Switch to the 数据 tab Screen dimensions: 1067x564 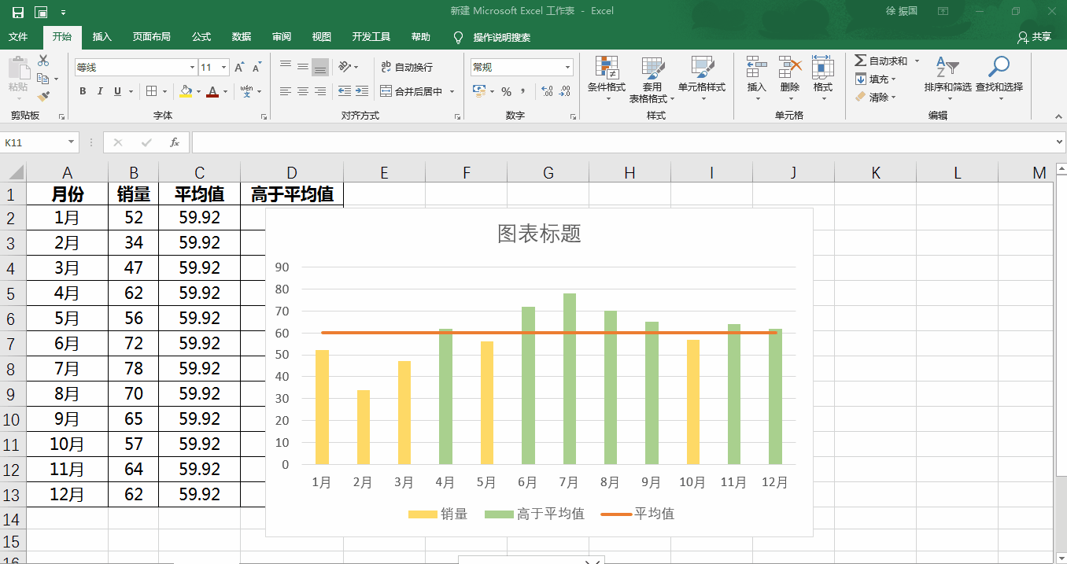[242, 37]
